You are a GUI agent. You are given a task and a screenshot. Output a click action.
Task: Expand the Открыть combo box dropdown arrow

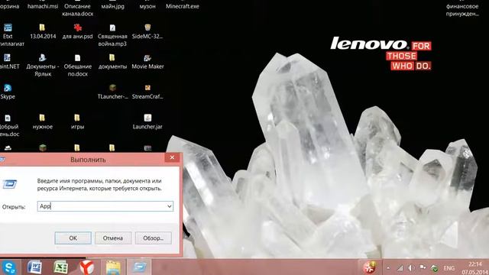pos(169,206)
